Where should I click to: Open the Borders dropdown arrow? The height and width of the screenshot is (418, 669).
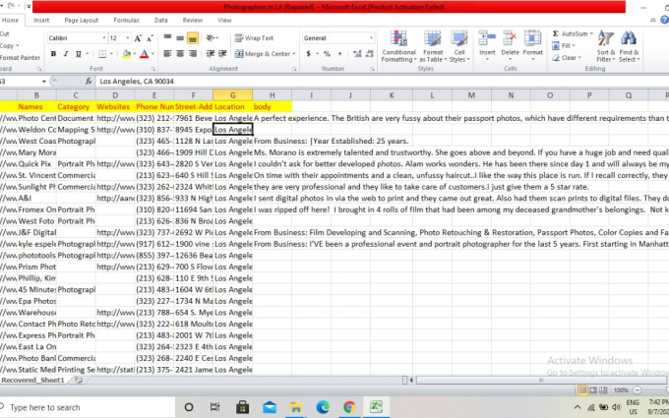pyautogui.click(x=111, y=54)
